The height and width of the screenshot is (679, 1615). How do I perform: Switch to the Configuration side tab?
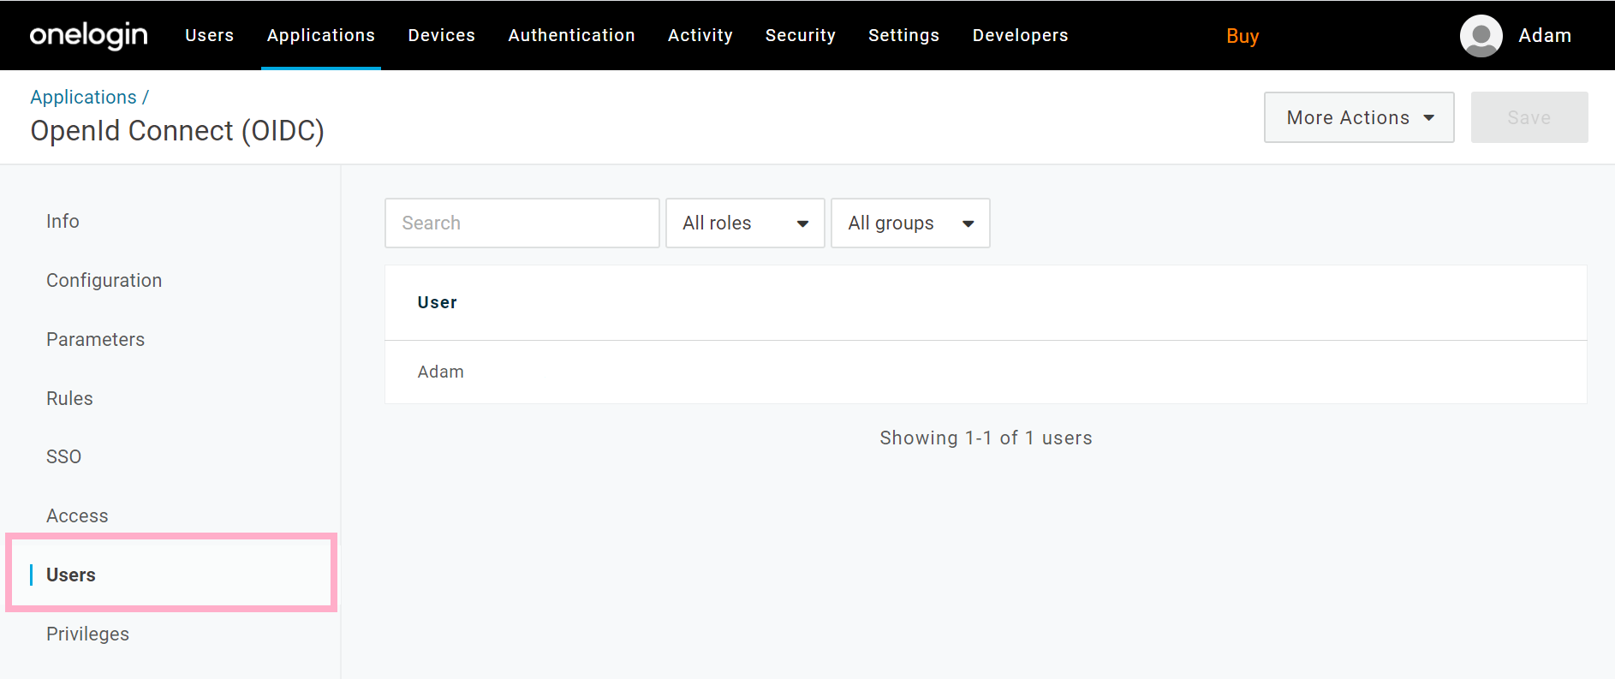[104, 280]
